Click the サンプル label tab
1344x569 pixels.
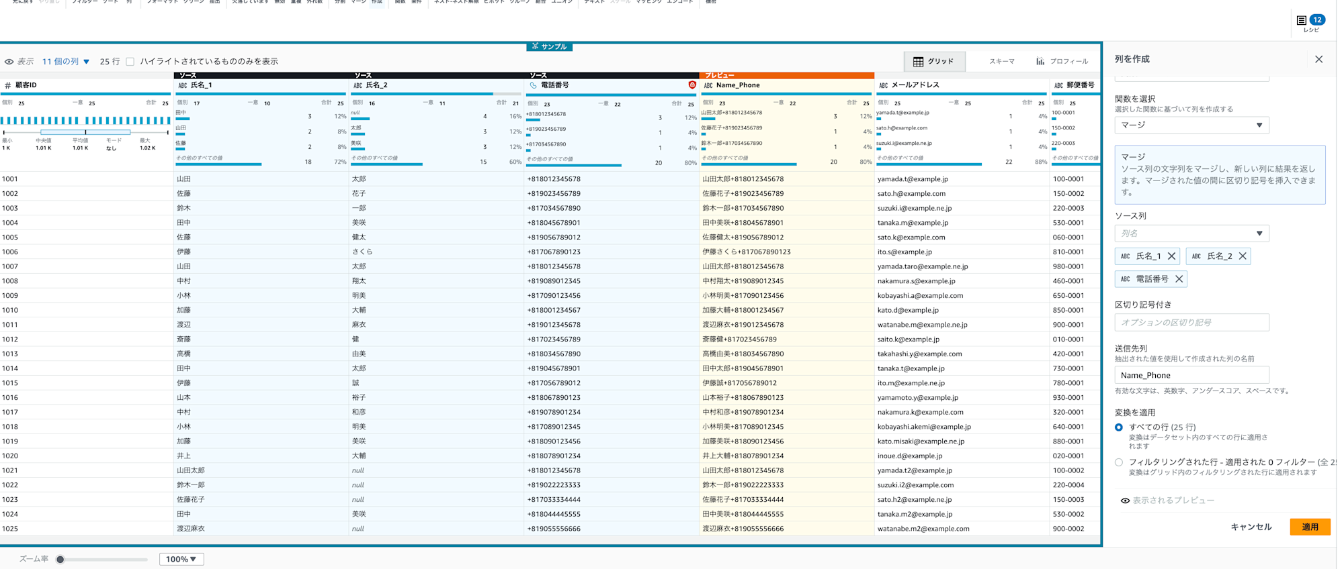tap(550, 46)
